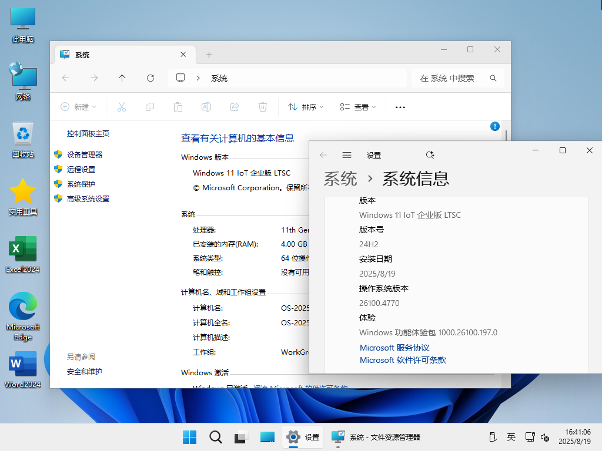Click the Paste clipboard icon

coord(178,107)
